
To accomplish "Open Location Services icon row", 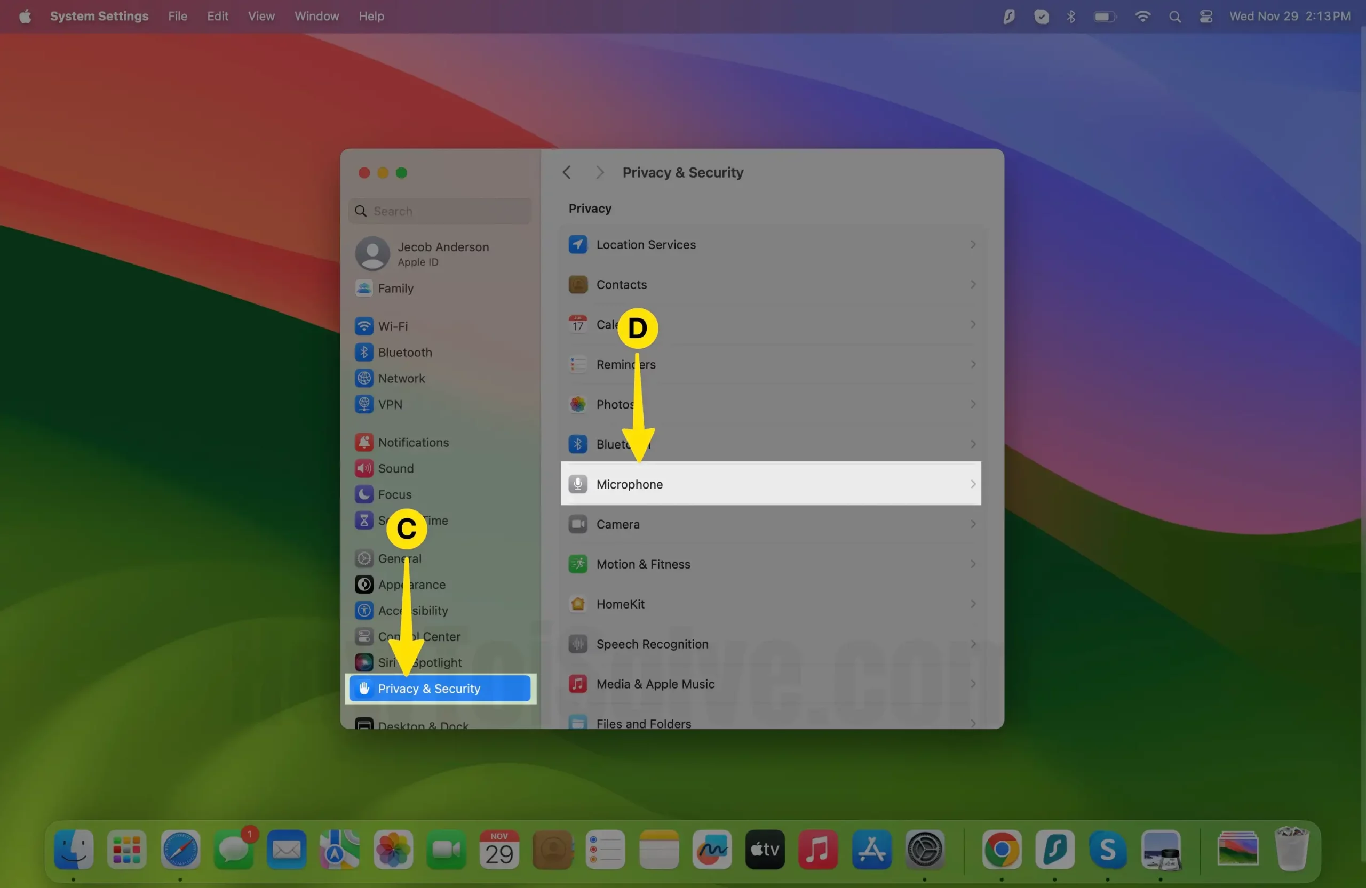I will click(x=577, y=244).
